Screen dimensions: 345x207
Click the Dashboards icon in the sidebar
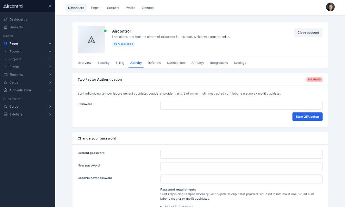pos(6,19)
